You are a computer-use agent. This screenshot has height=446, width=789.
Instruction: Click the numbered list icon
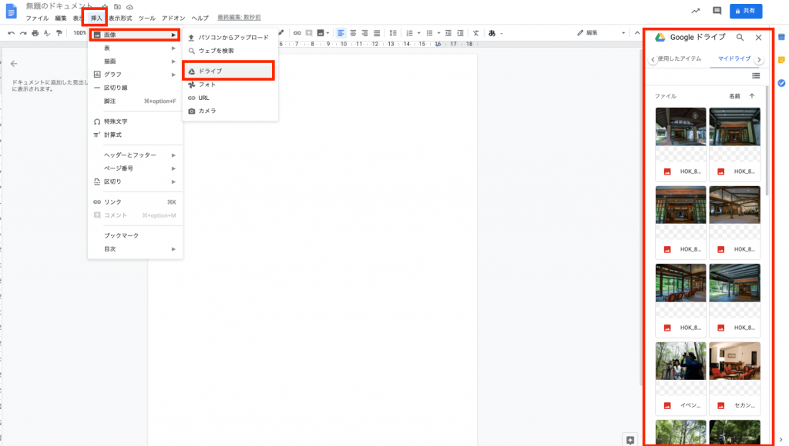point(410,33)
